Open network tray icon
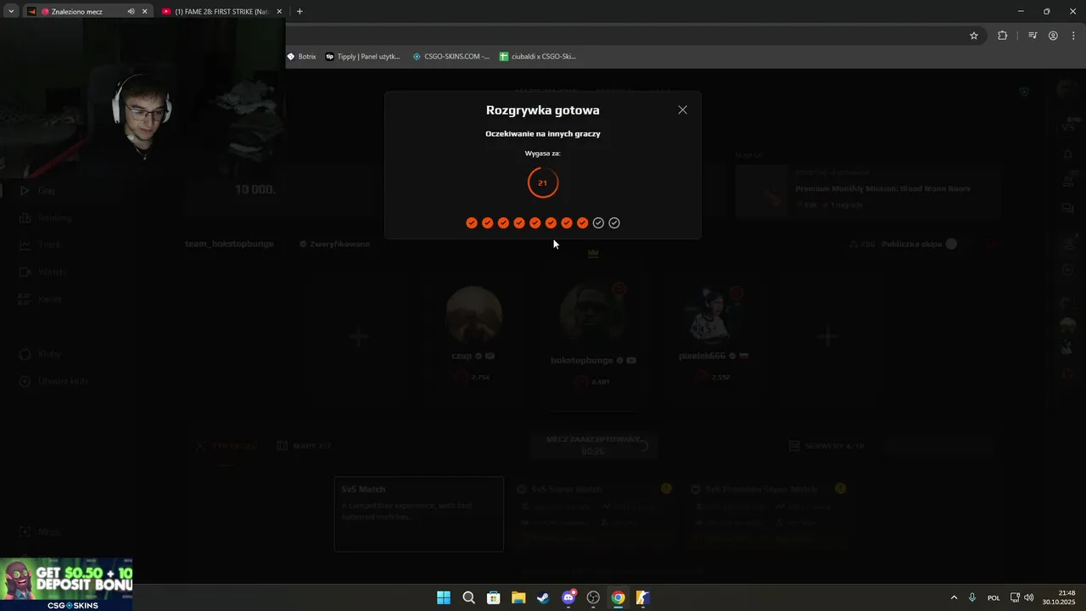Screen dimensions: 1086x611 1015,597
